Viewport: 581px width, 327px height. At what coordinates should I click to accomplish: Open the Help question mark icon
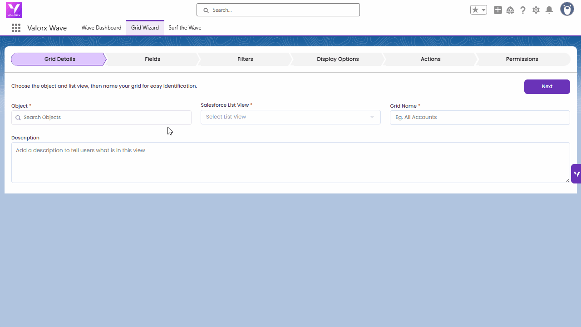point(523,10)
